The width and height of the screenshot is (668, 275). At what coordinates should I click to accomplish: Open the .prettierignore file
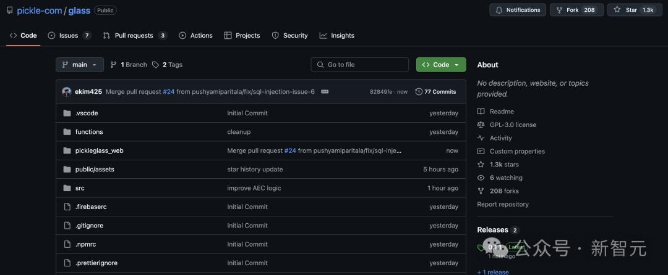[96, 263]
